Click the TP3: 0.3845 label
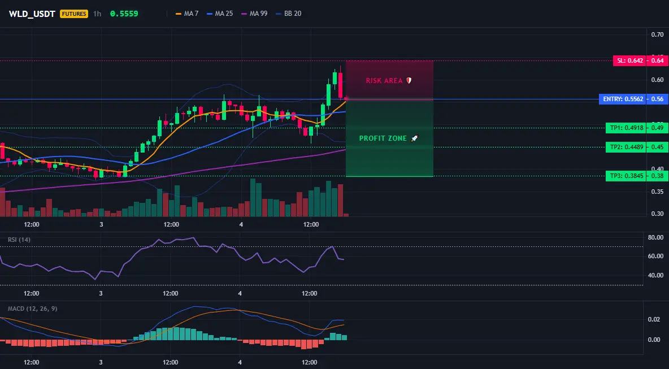 (626, 176)
